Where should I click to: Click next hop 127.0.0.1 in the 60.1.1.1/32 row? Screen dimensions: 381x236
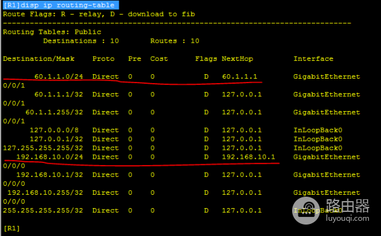(242, 95)
